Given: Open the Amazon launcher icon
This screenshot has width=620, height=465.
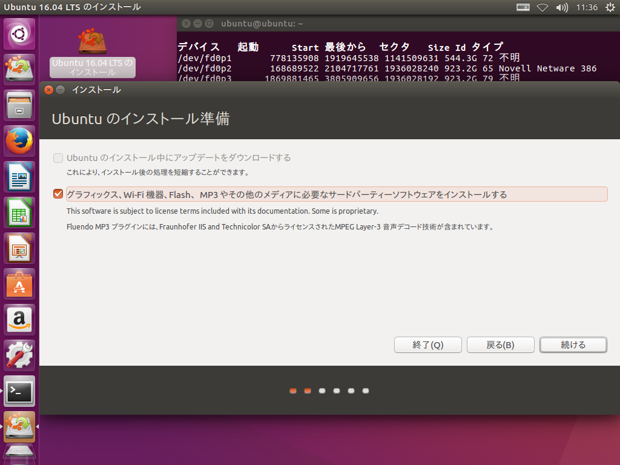Looking at the screenshot, I should point(19,320).
